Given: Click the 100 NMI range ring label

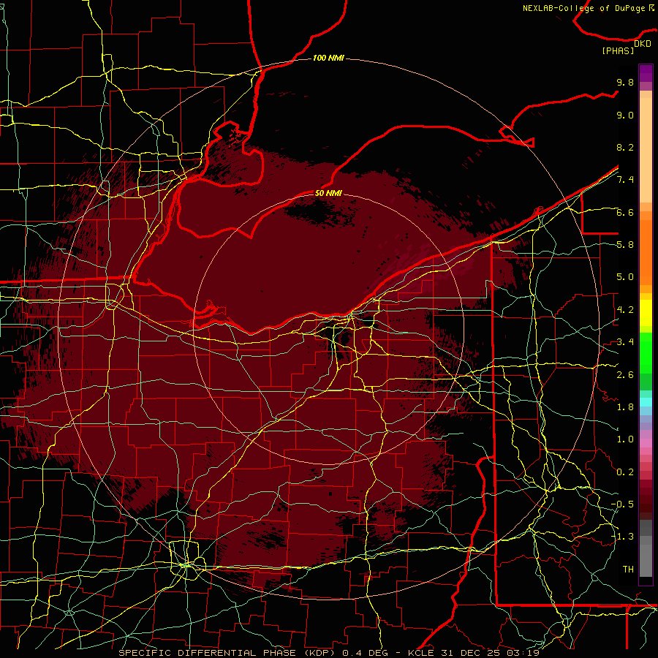Looking at the screenshot, I should 328,58.
